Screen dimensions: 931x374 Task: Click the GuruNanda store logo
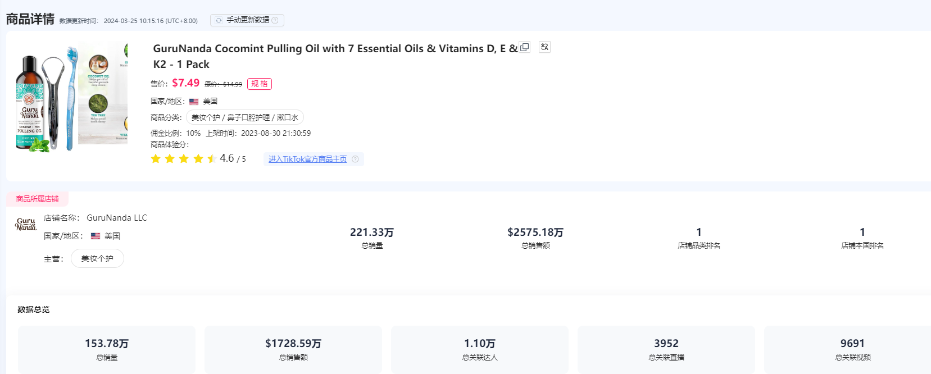pos(26,225)
